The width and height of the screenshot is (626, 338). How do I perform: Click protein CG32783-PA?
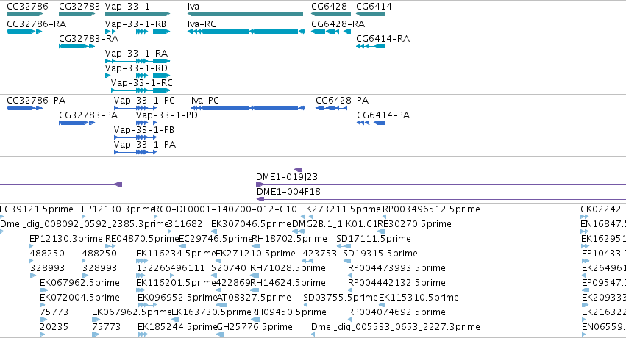pos(77,123)
